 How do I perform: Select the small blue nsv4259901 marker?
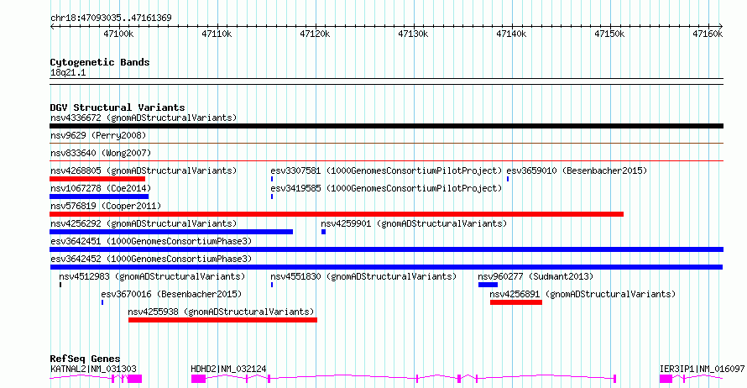click(323, 232)
